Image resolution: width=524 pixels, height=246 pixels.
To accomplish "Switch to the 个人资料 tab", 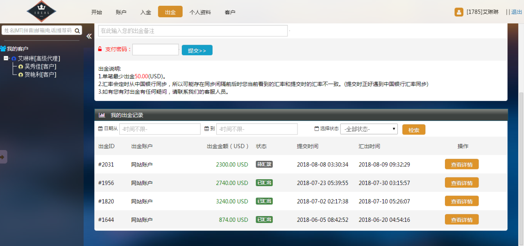I will (200, 12).
